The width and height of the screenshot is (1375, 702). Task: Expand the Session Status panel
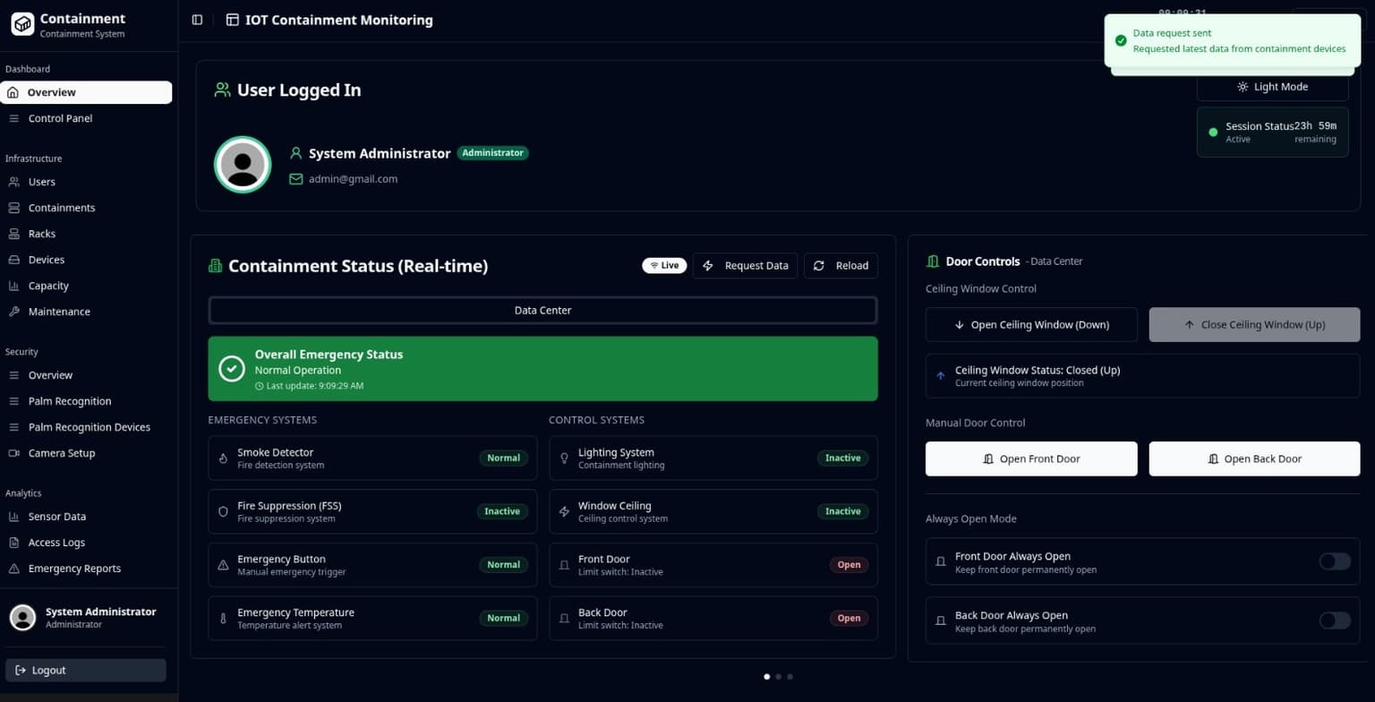pos(1272,132)
